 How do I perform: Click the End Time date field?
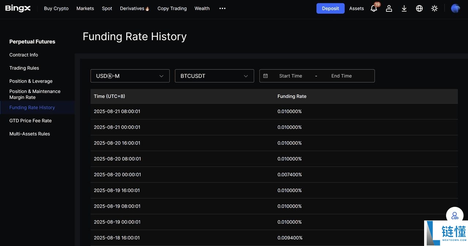341,76
